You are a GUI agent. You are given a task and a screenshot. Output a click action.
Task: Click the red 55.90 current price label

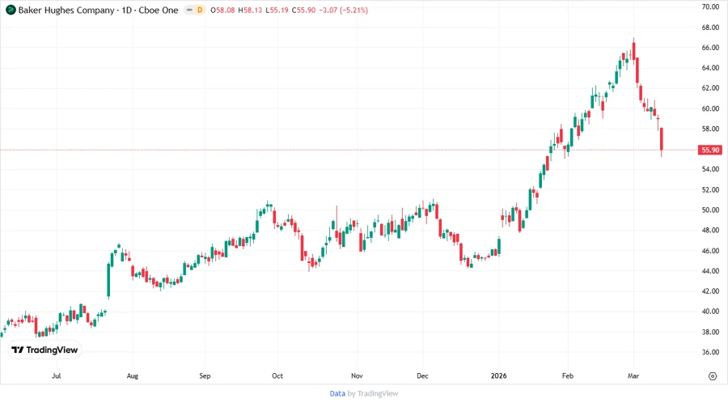pyautogui.click(x=710, y=150)
